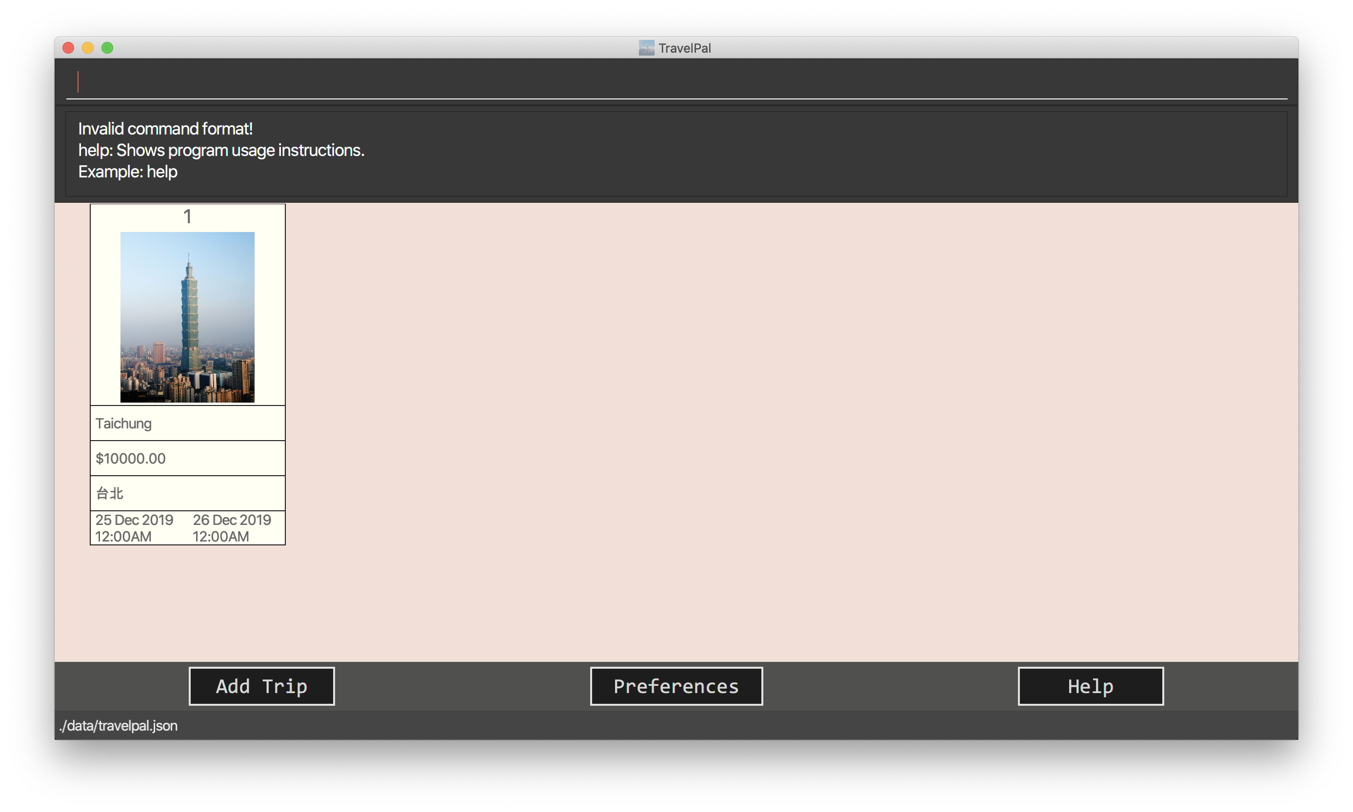
Task: Click the 'Example: help' result line
Action: pyautogui.click(x=128, y=172)
